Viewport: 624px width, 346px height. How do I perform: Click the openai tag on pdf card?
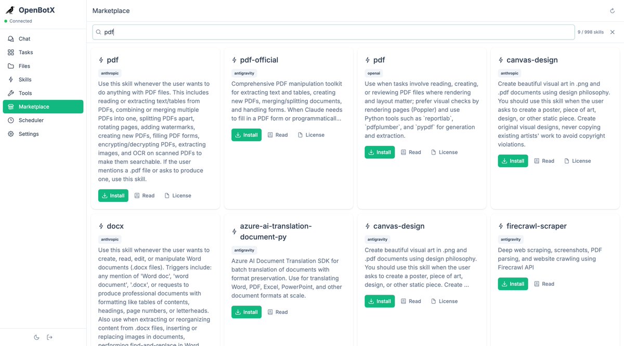374,73
